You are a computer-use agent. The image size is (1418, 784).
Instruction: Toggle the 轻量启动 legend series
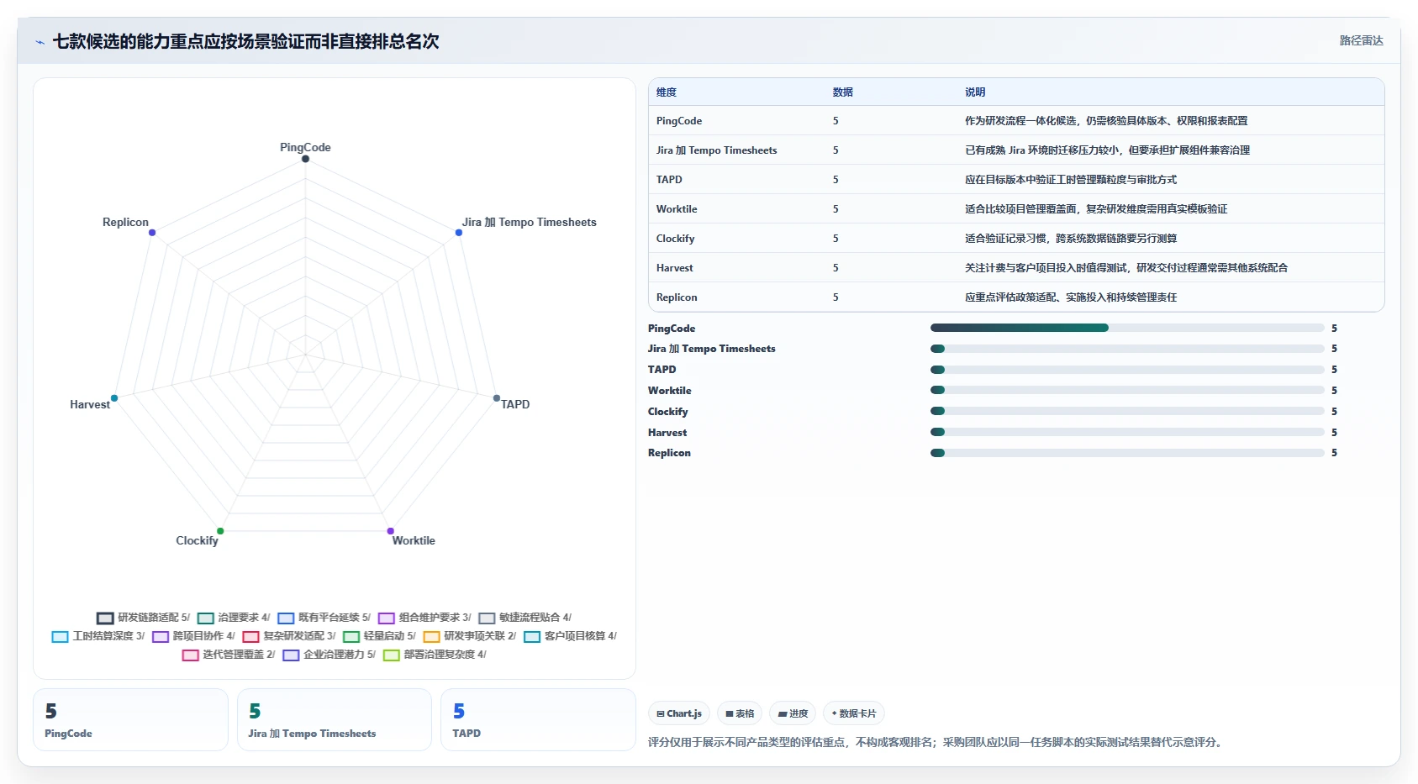[x=379, y=636]
